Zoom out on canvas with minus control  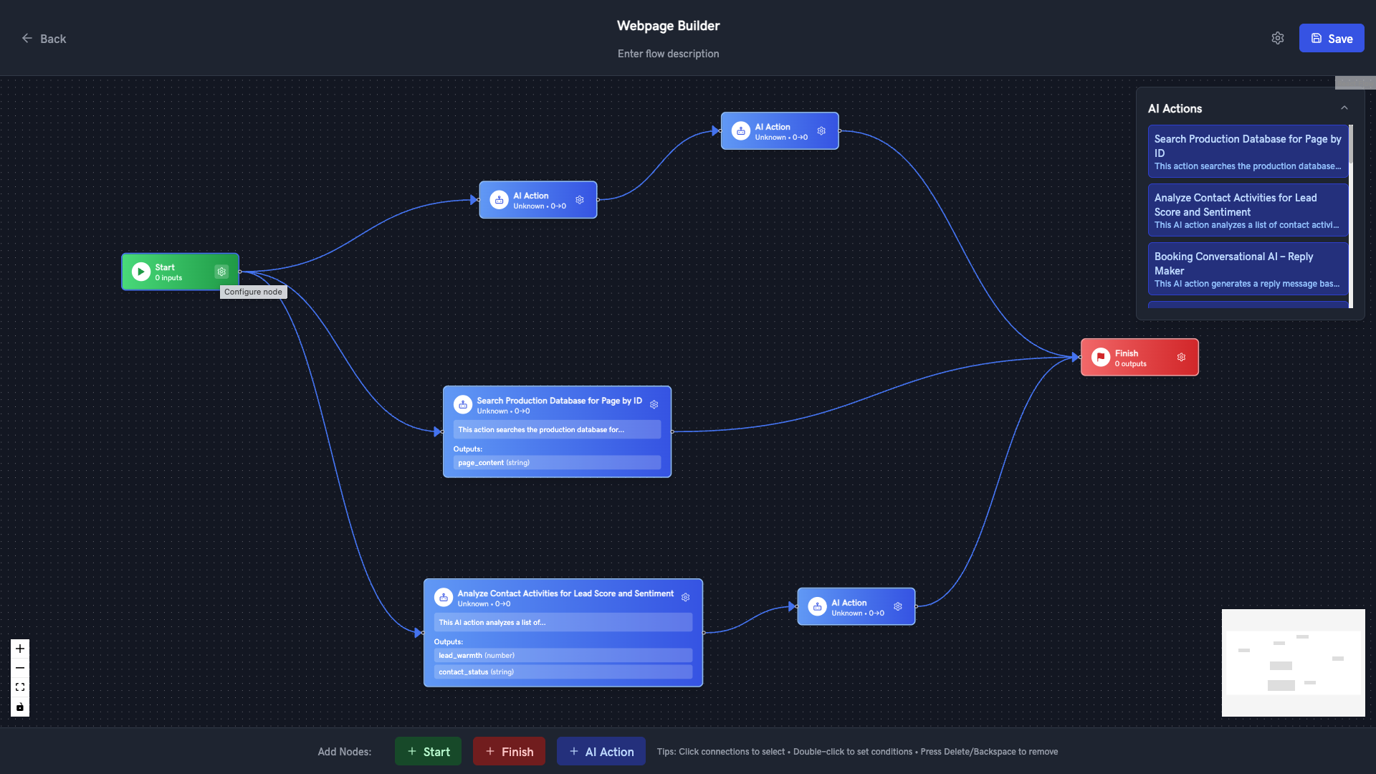click(20, 668)
